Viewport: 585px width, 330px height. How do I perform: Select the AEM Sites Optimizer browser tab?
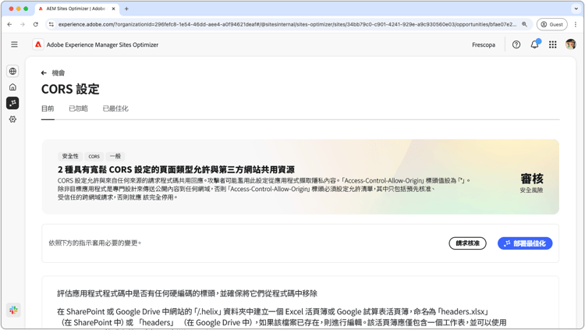pos(77,9)
